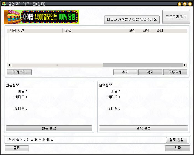194x155 pixels.
Task: Click the 형식 column header
Action: [x=133, y=30]
